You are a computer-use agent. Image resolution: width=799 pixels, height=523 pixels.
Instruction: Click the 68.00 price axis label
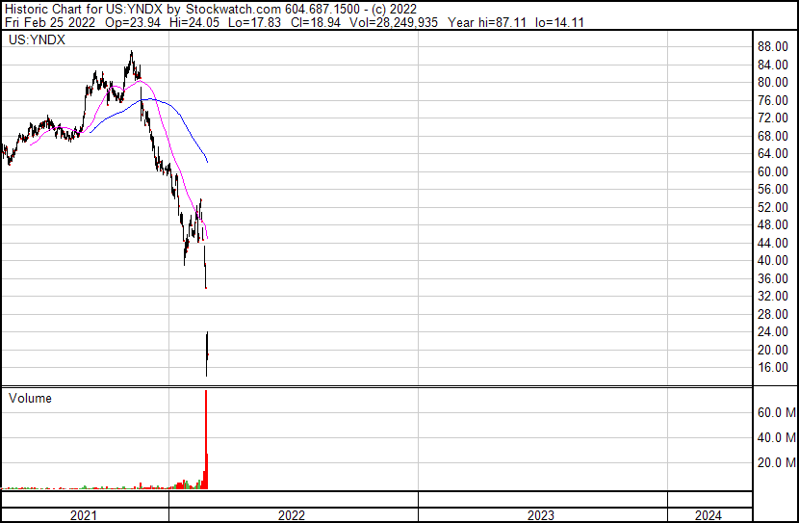773,136
